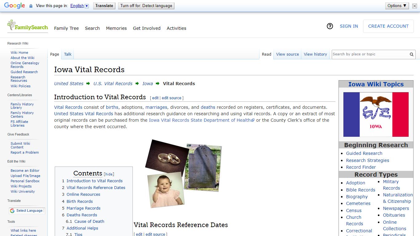This screenshot has height=236, width=420.
Task: Open the Get Involved menu
Action: coord(147,28)
